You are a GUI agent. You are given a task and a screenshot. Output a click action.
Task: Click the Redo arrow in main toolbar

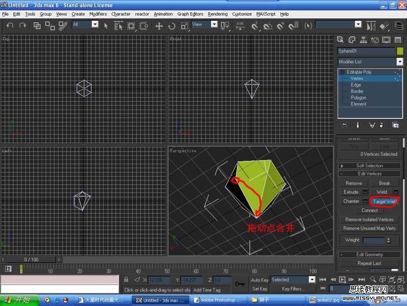click(23, 25)
